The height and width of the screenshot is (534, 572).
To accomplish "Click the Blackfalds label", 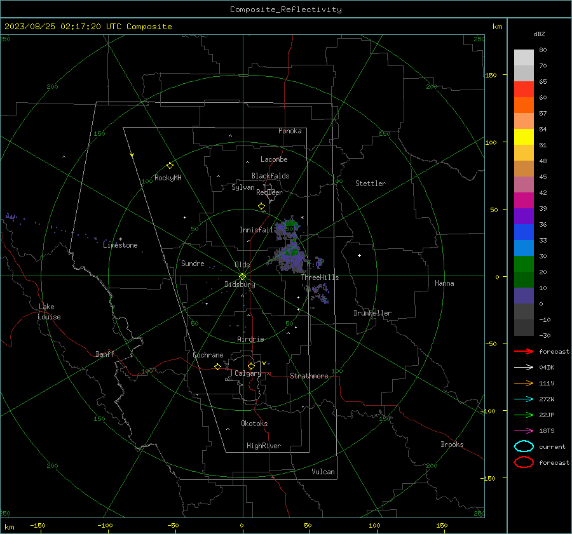I will (270, 176).
